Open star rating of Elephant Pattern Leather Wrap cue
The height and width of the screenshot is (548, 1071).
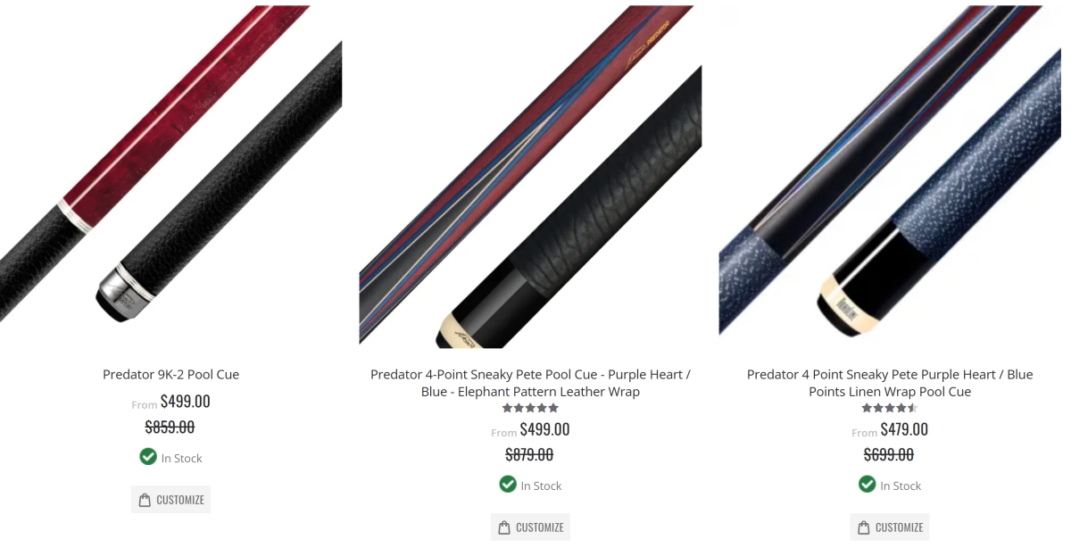(530, 408)
